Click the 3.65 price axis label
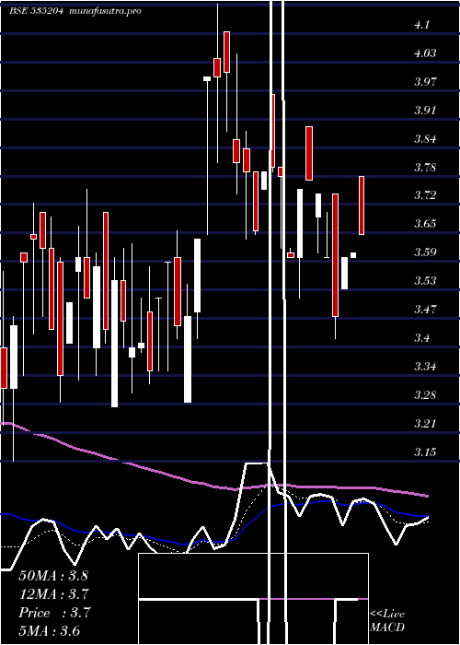 click(x=425, y=224)
